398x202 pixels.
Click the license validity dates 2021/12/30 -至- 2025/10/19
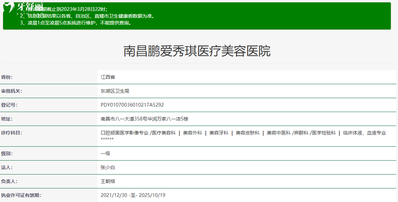coord(133,195)
